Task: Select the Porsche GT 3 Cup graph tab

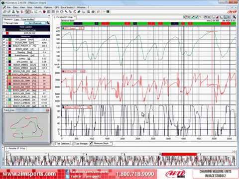Action: [x=64, y=17]
